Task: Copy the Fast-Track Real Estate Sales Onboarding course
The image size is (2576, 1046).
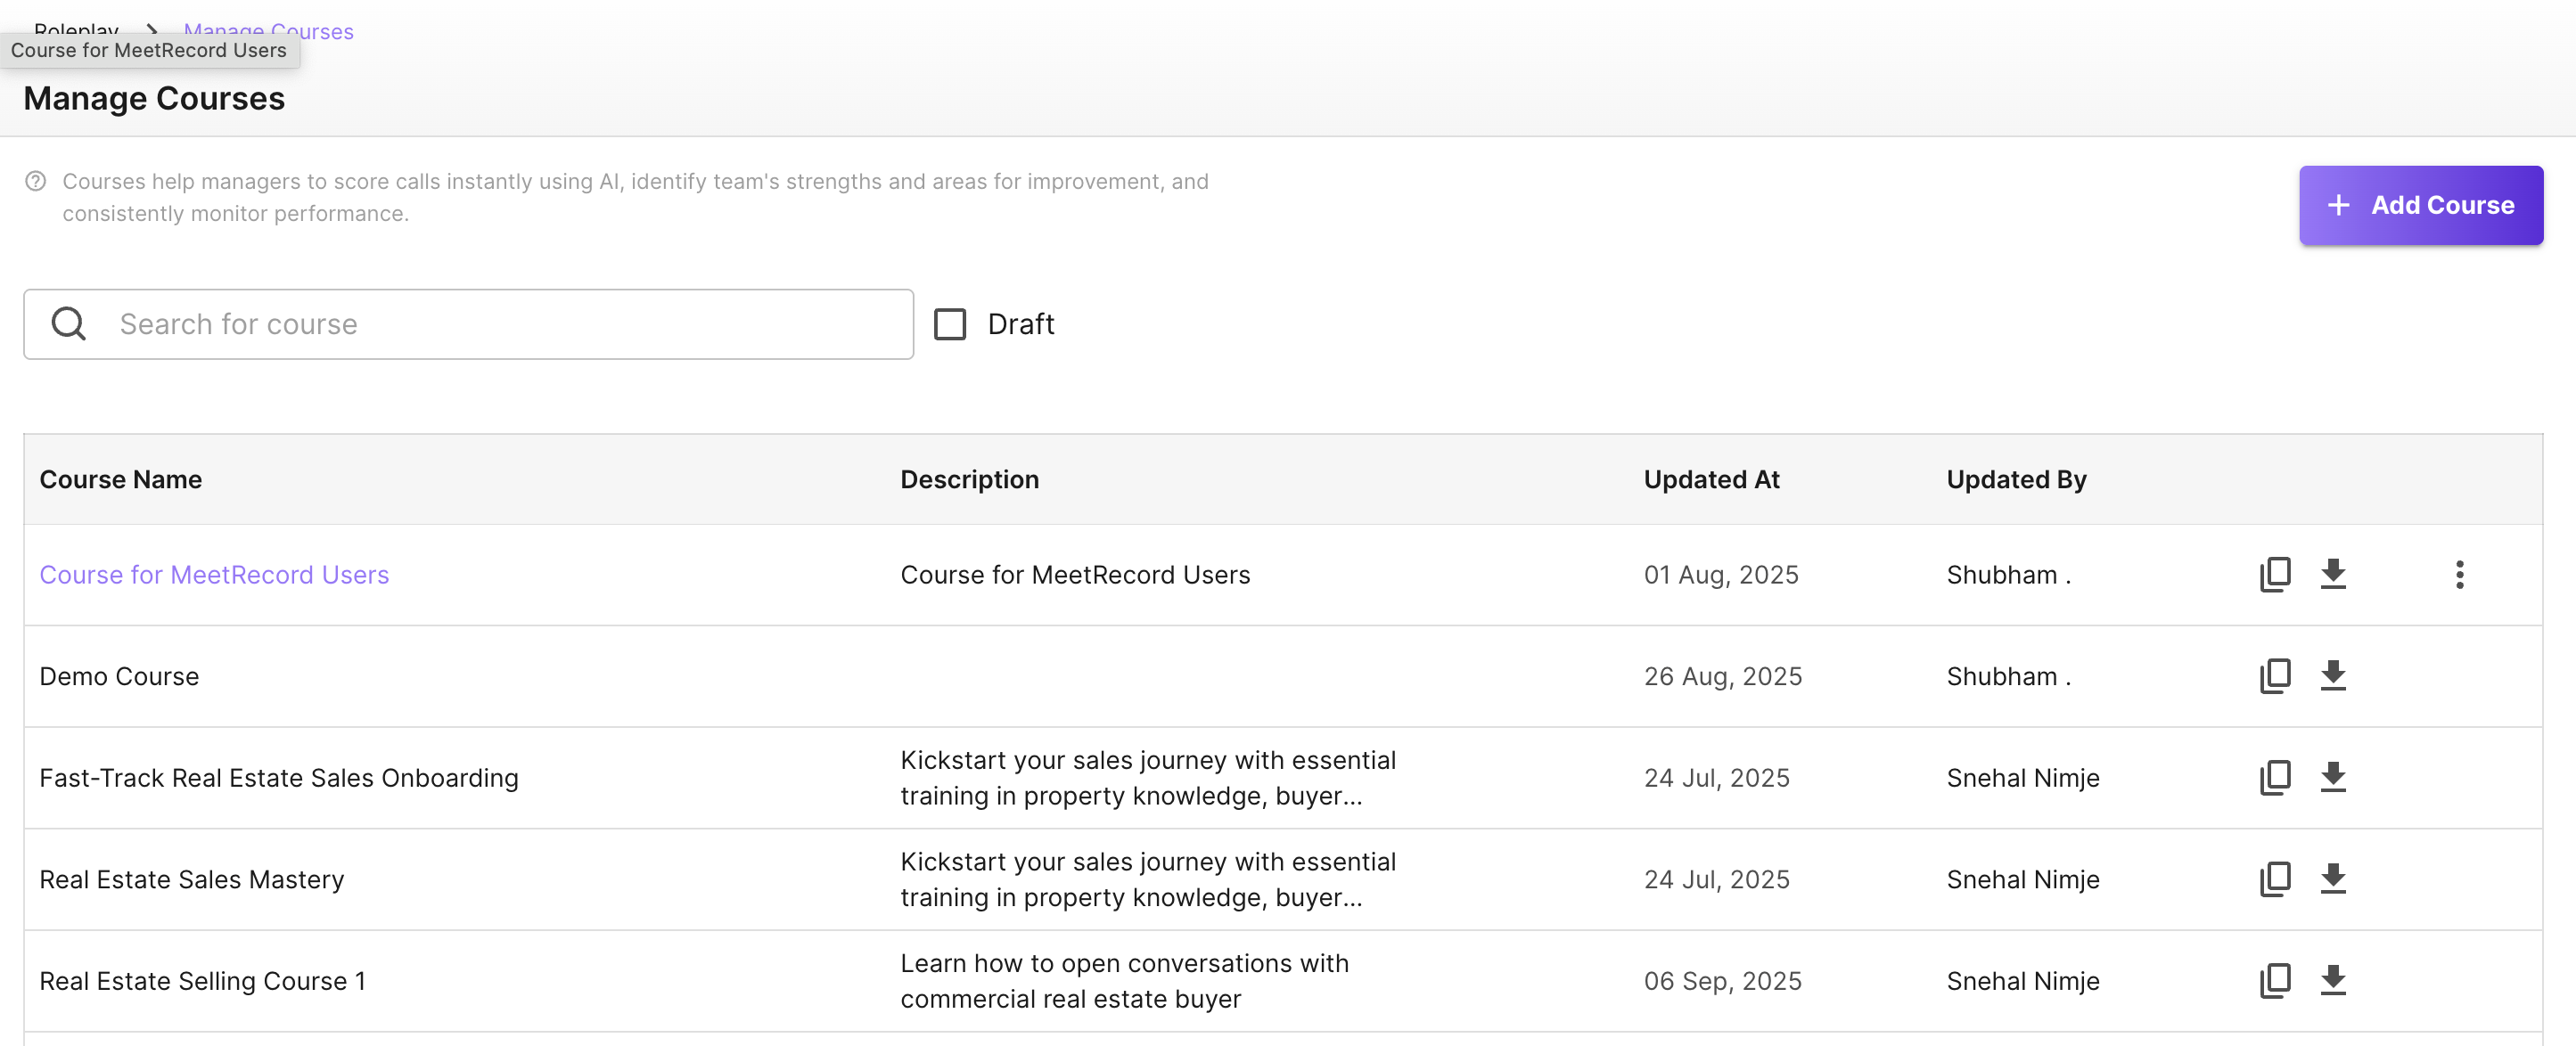Action: [x=2274, y=777]
